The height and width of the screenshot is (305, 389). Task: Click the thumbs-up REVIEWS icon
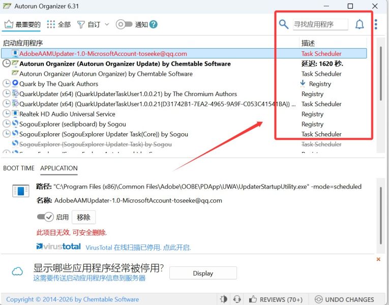(253, 299)
